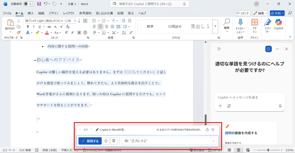This screenshot has height=153, width=295.
Task: Click the 共有 (Share) button
Action: coord(277,13)
